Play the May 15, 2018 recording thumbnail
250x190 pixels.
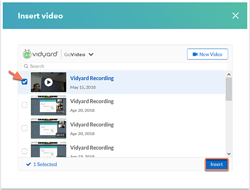tap(48, 82)
